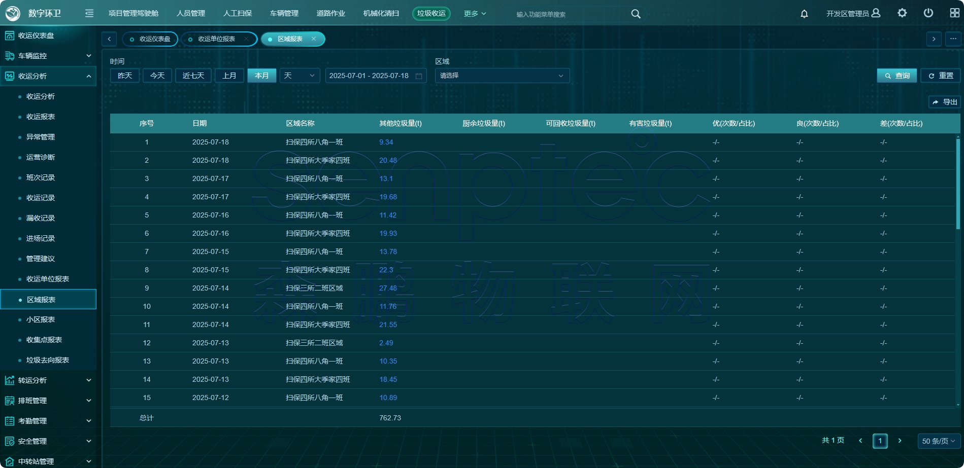964x468 pixels.
Task: Select the 上月 time filter
Action: [229, 76]
